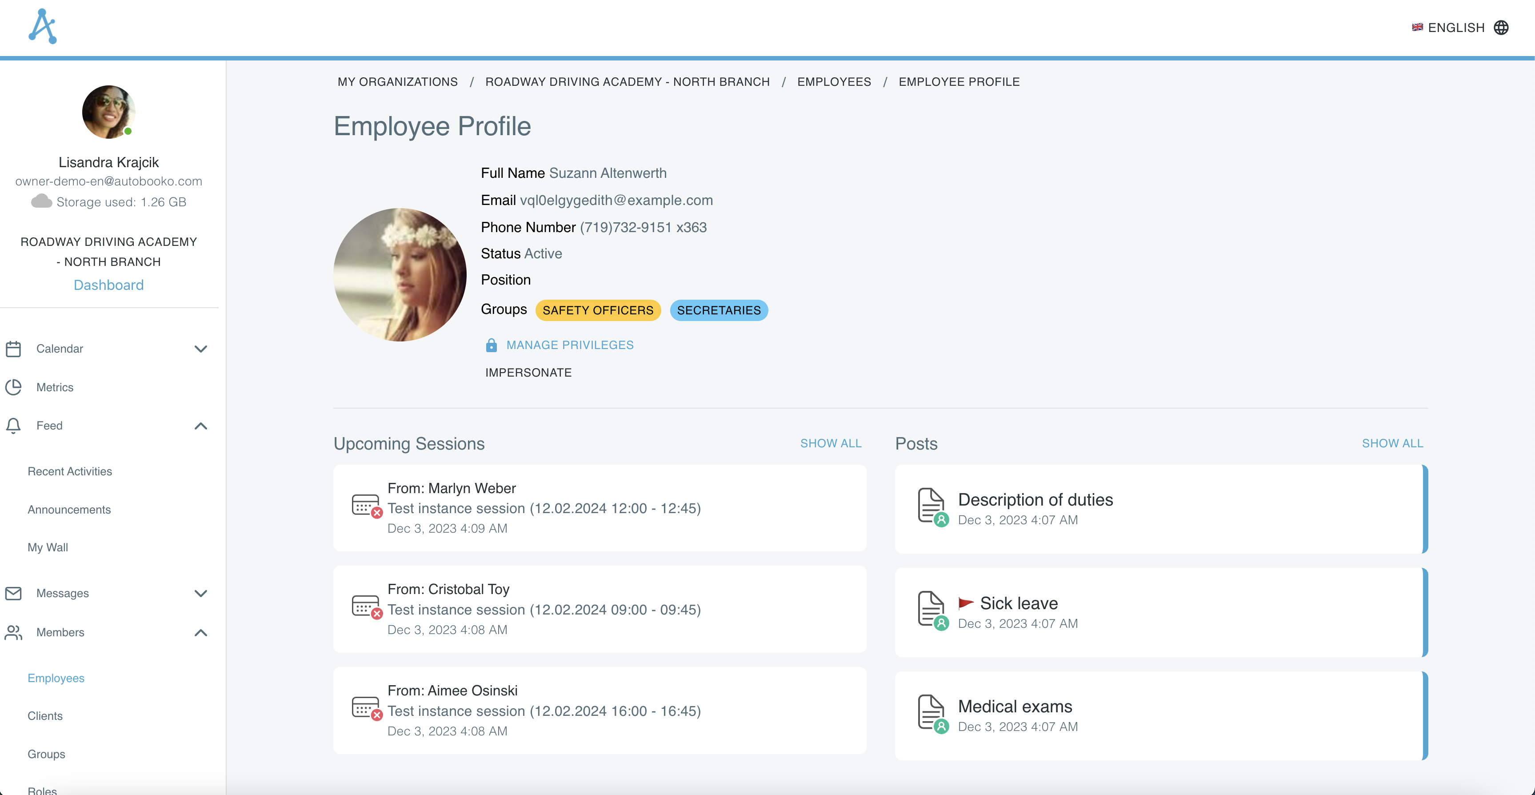
Task: Click SHOW ALL for Upcoming Sessions
Action: pyautogui.click(x=831, y=443)
